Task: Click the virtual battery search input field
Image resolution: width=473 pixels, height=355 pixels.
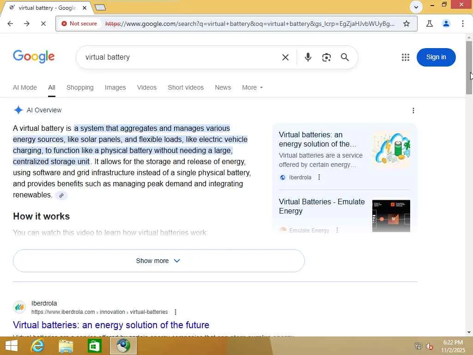Action: 178,57
